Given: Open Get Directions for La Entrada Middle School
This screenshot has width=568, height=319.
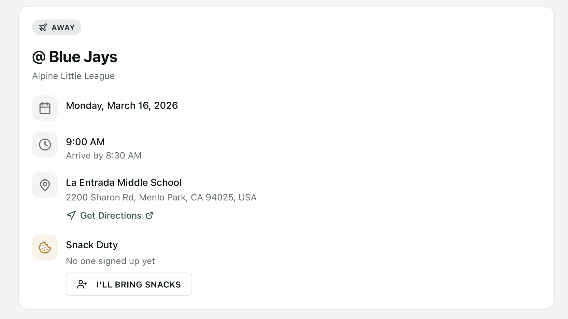Looking at the screenshot, I should pyautogui.click(x=111, y=215).
